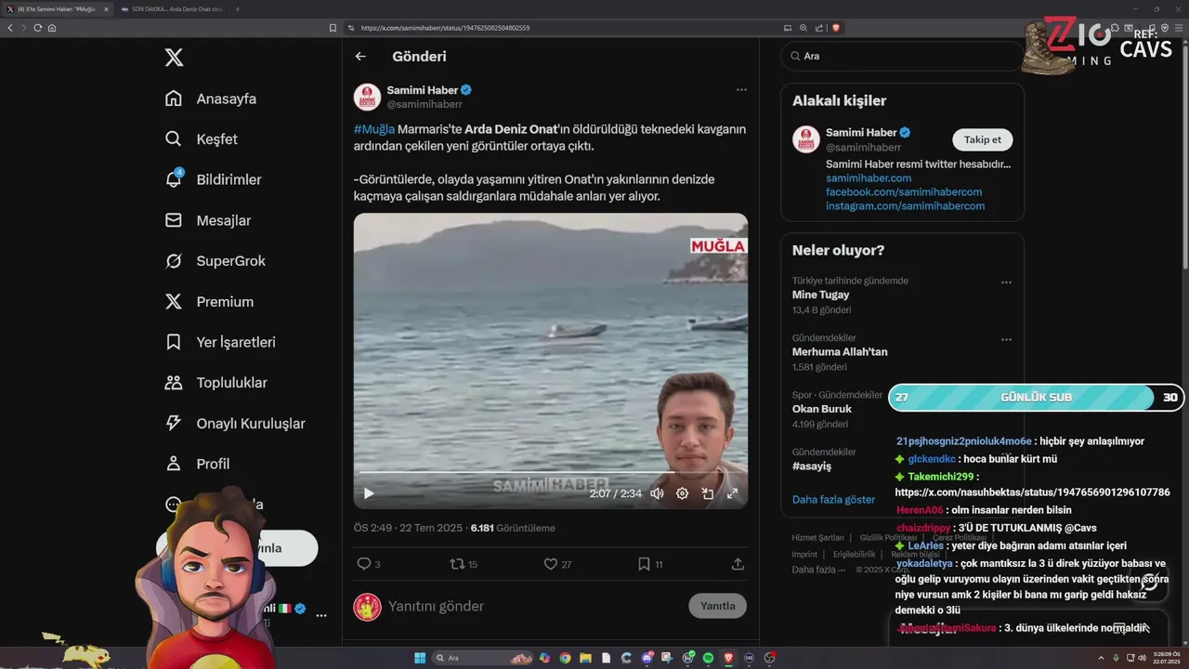Screen dimensions: 1189x669
Task: Open Merhuma Allah'tan trend options menu
Action: coord(1006,340)
